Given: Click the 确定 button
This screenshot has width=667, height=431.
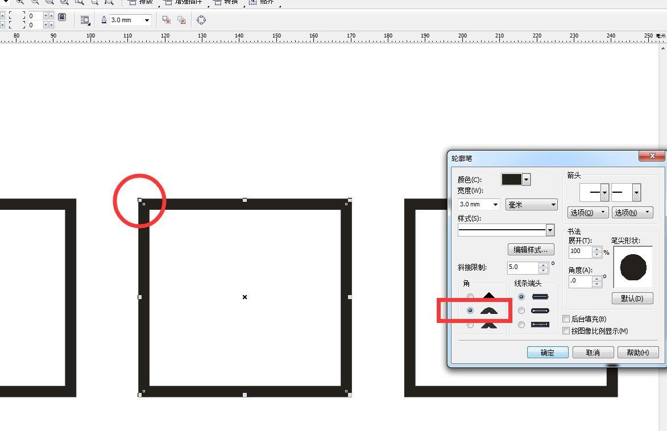Looking at the screenshot, I should [x=548, y=353].
